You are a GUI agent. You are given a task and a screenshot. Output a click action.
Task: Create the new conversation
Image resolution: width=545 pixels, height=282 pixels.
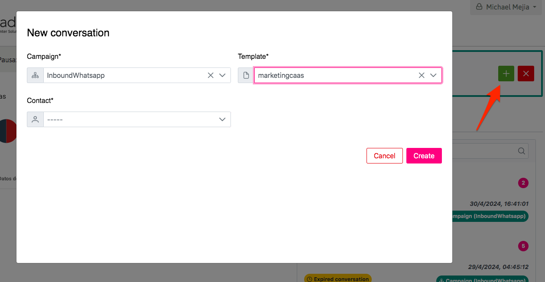424,156
